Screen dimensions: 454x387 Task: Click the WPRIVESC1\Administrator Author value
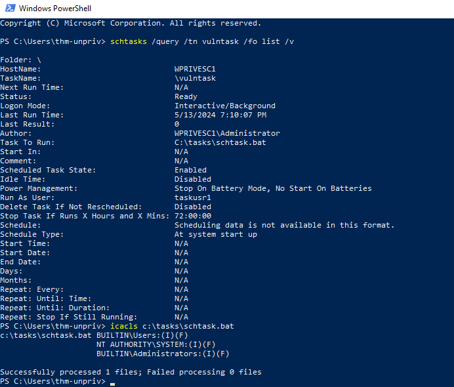pos(227,133)
